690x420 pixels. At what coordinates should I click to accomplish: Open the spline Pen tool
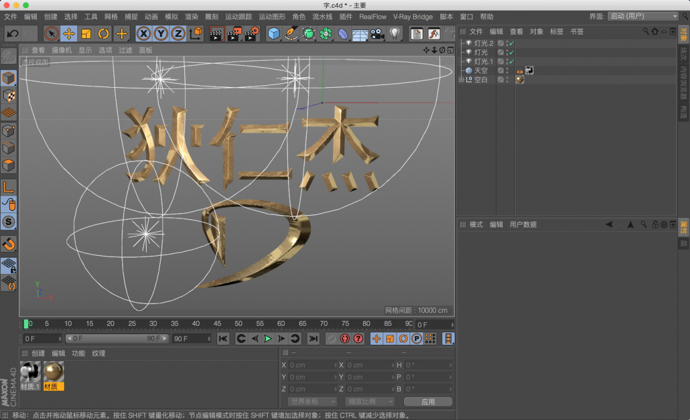click(291, 34)
